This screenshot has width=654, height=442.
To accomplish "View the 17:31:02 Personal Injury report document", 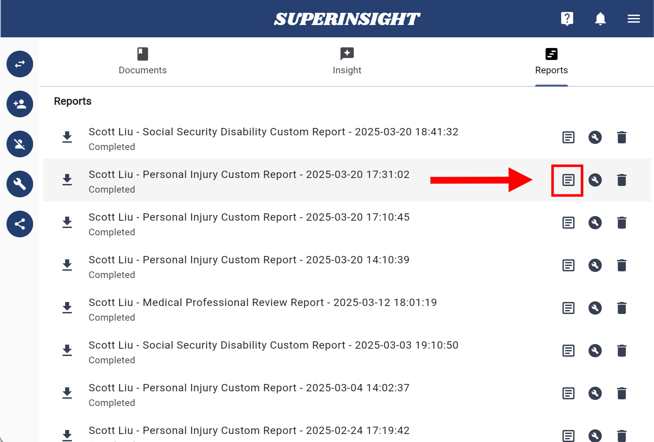I will tap(568, 180).
